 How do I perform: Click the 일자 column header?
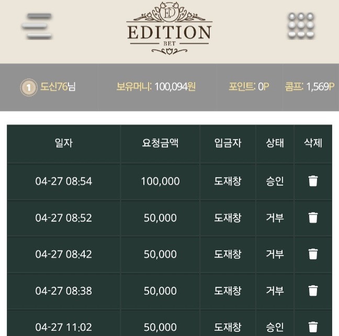point(64,143)
